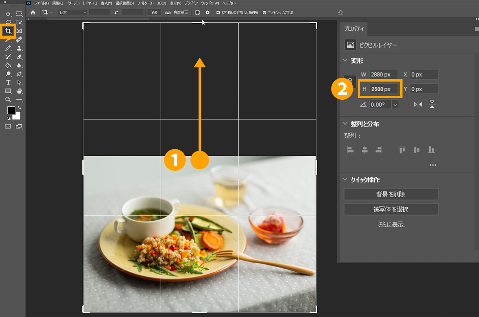Viewport: 479px width, 317px height.
Task: Select the Hand tool
Action: click(19, 91)
